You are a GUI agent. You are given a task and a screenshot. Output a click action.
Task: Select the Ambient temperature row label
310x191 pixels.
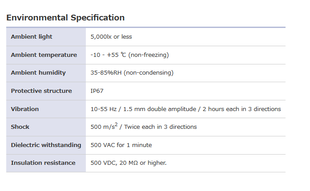point(44,55)
